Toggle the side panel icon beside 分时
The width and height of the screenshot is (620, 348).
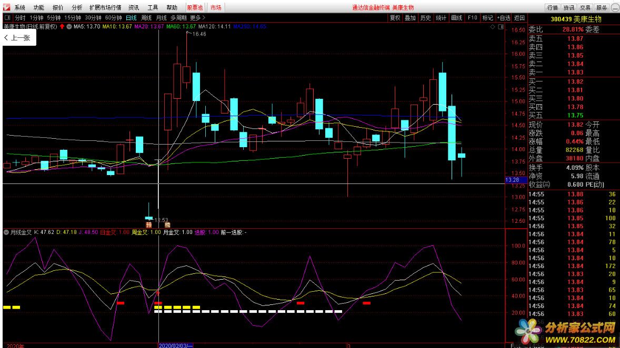(x=7, y=18)
